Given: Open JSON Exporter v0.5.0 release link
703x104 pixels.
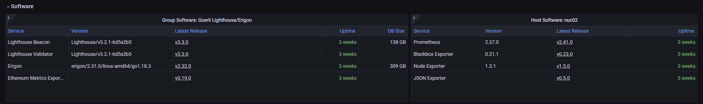Looking at the screenshot, I should click(563, 78).
